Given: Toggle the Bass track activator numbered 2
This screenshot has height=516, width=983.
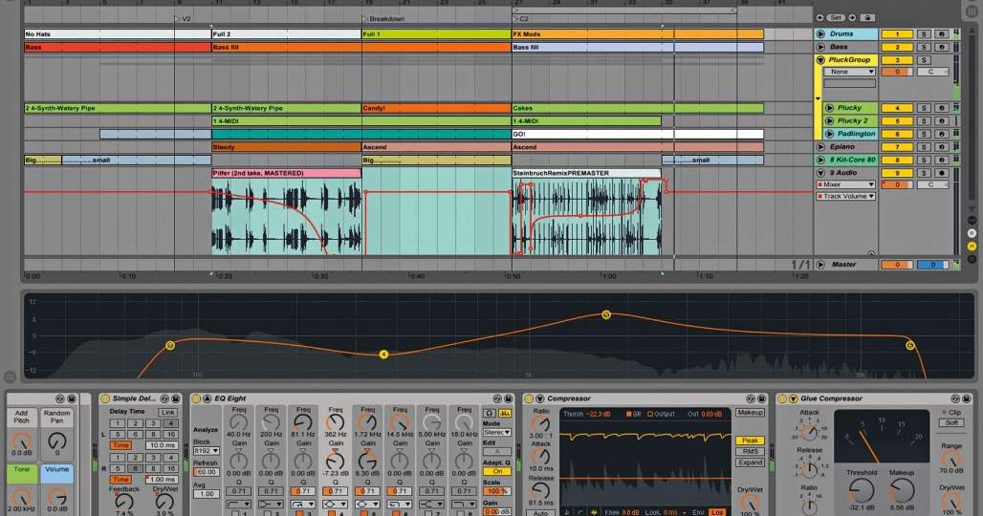Looking at the screenshot, I should [897, 47].
